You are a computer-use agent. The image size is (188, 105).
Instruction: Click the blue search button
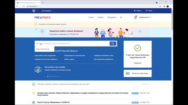coord(113,43)
